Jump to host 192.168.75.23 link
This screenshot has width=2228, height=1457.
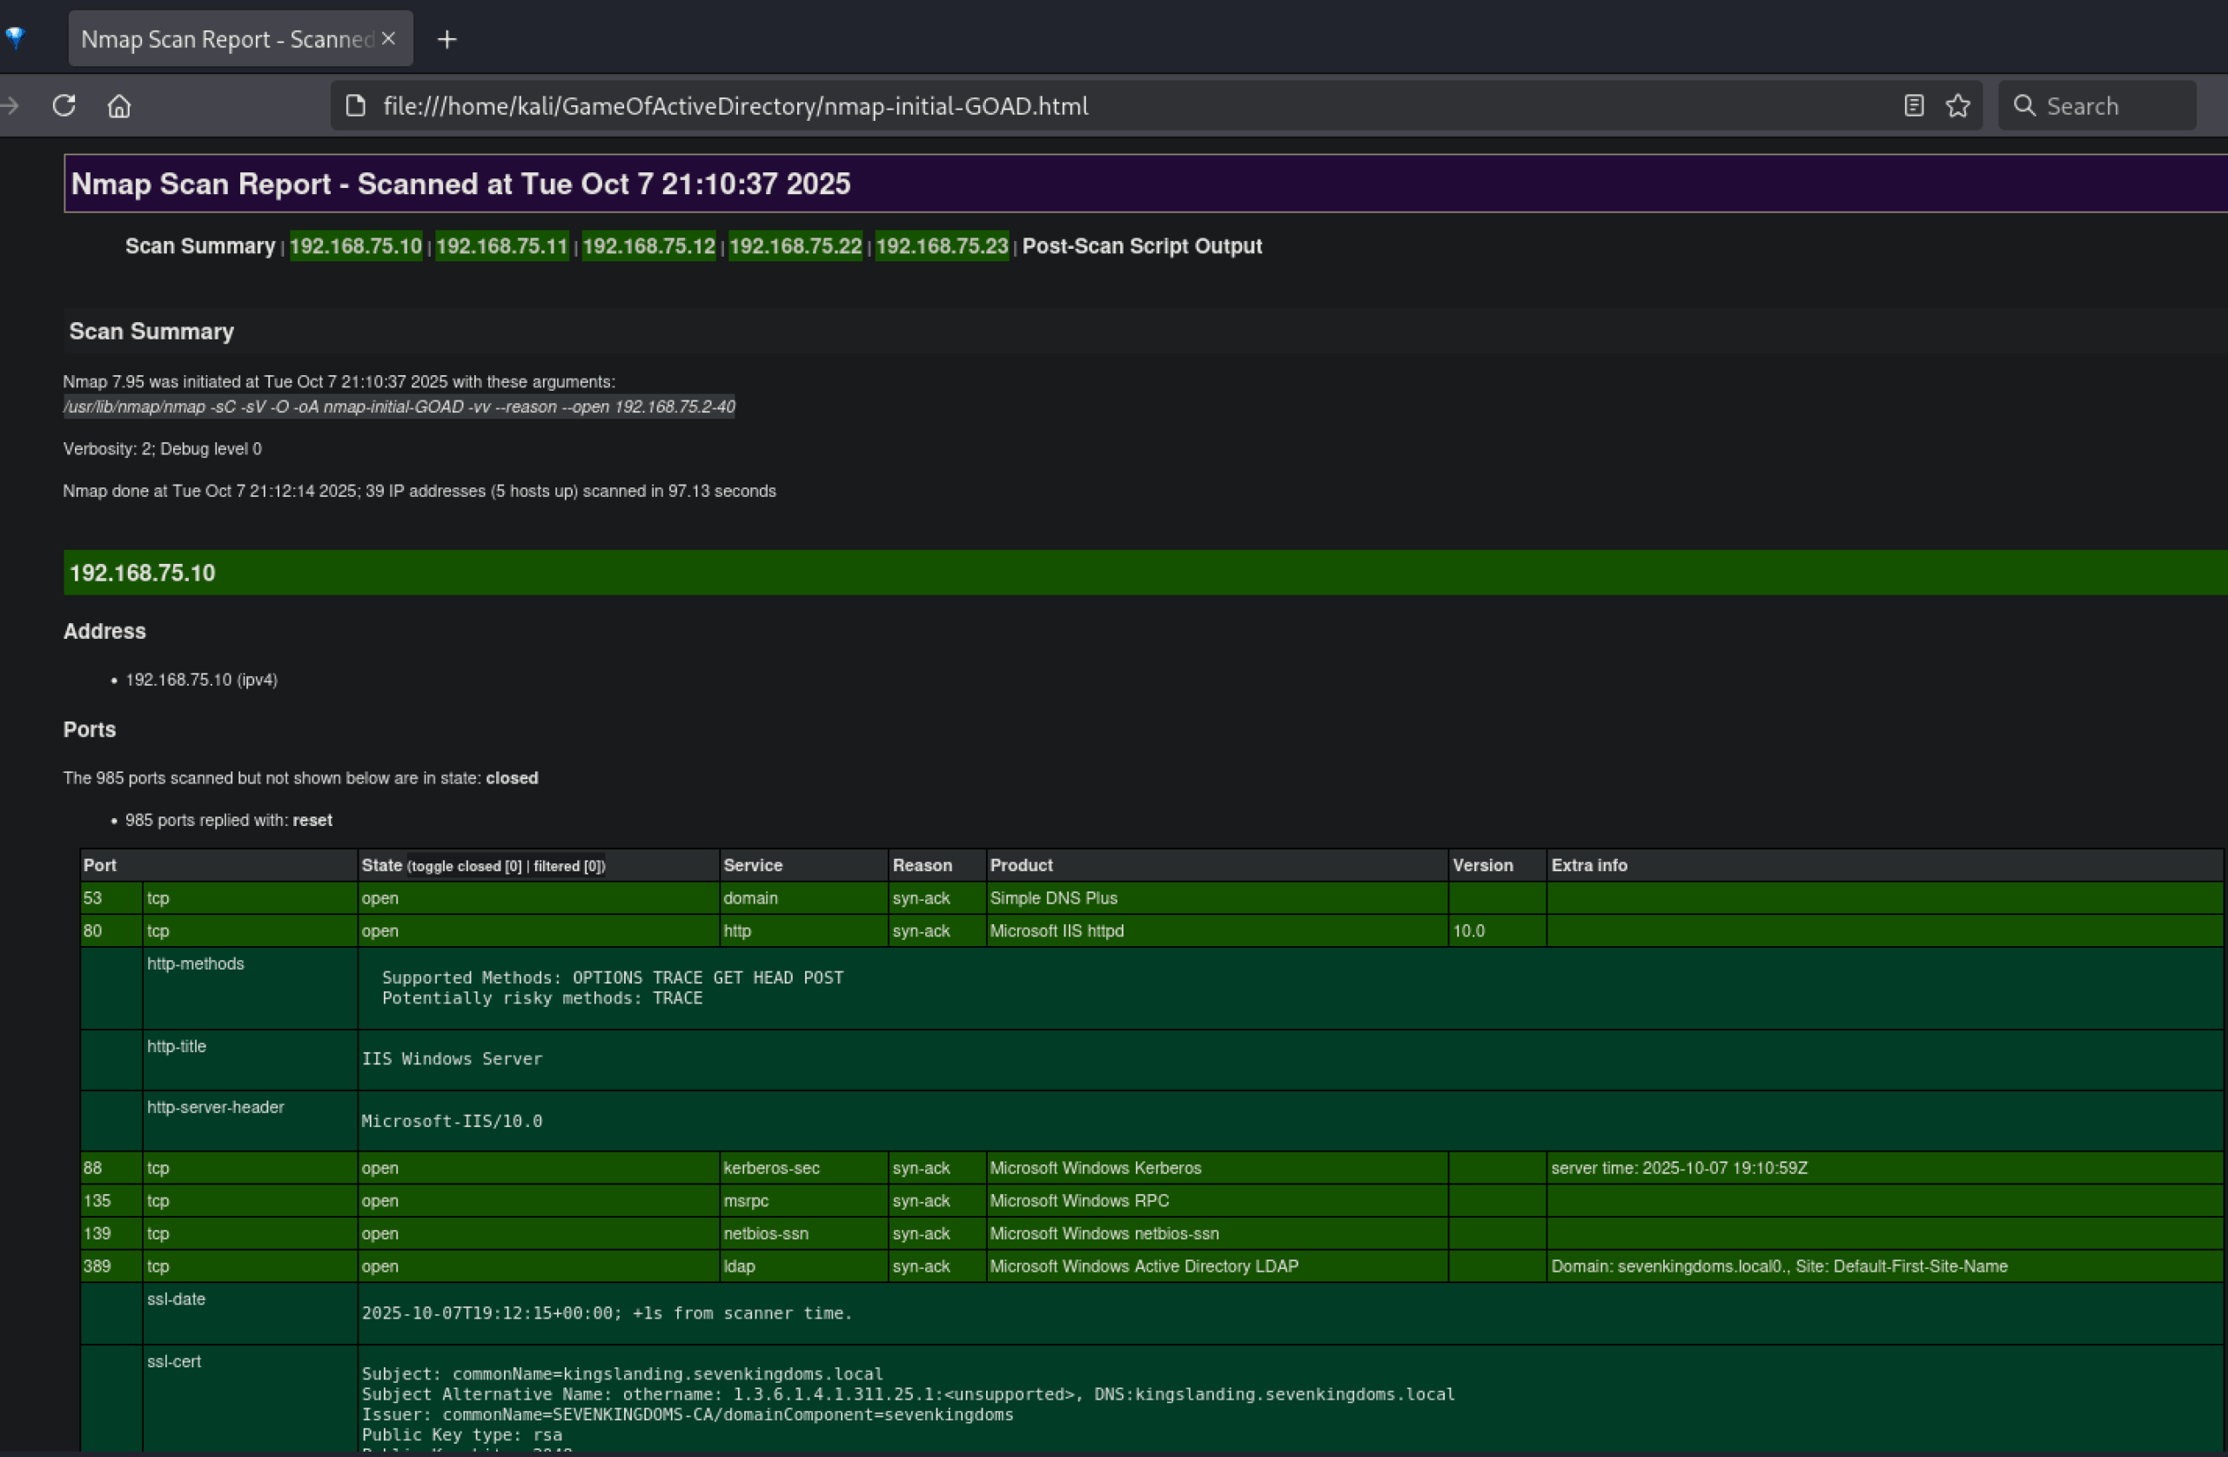click(x=942, y=246)
